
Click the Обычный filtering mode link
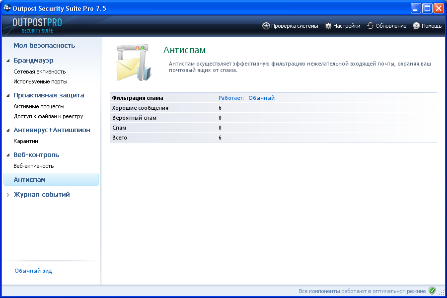tap(261, 98)
